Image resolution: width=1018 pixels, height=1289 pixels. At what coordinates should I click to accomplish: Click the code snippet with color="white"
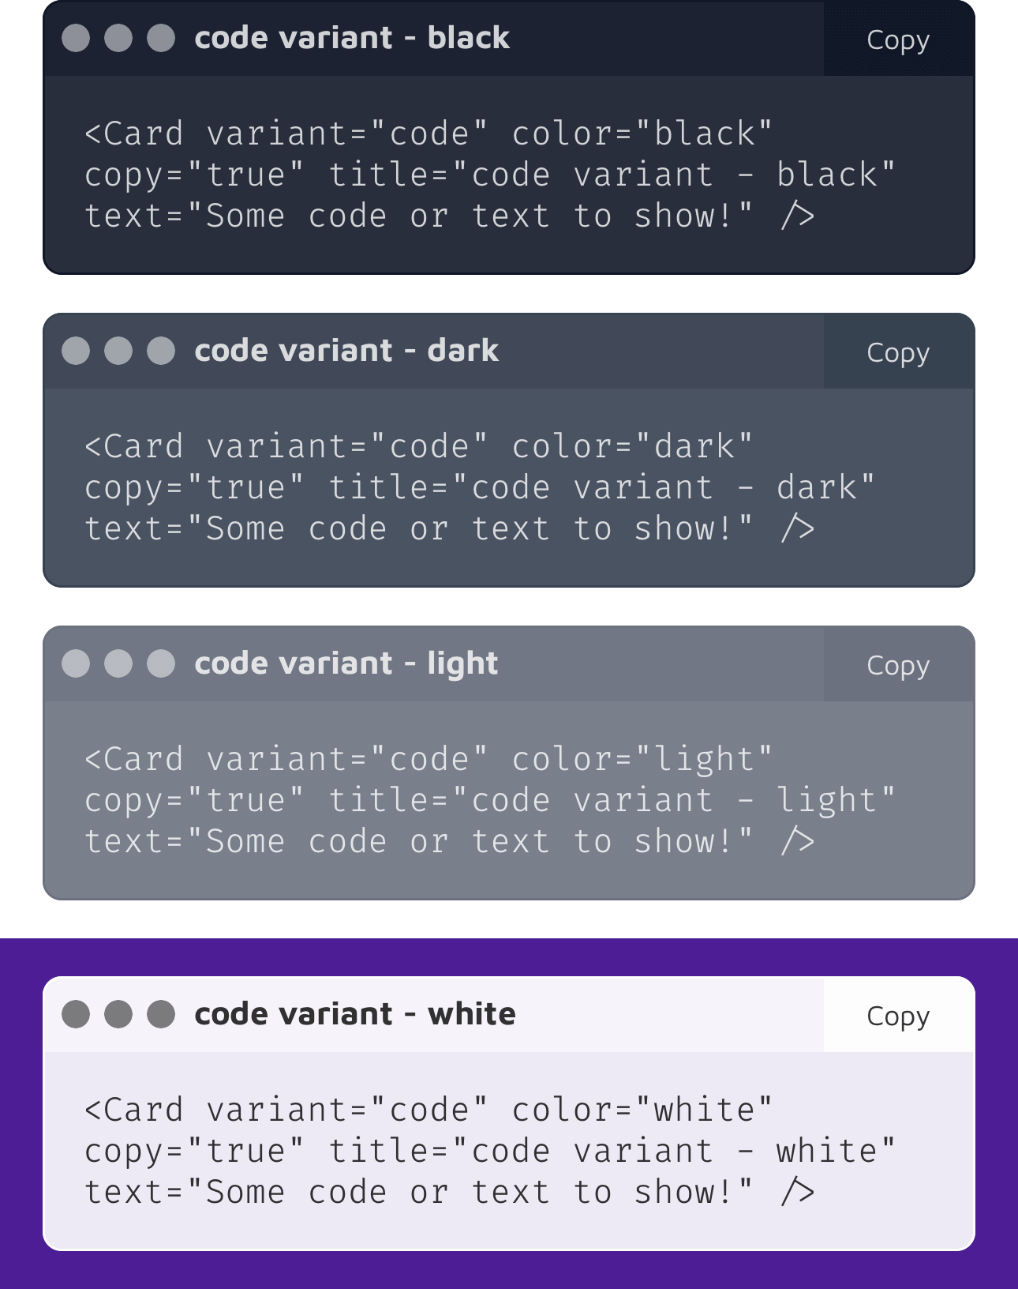point(489,1151)
